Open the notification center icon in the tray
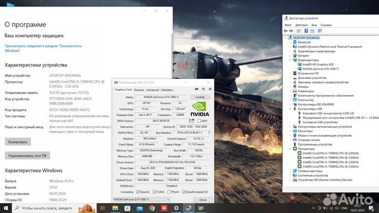 [x=372, y=208]
